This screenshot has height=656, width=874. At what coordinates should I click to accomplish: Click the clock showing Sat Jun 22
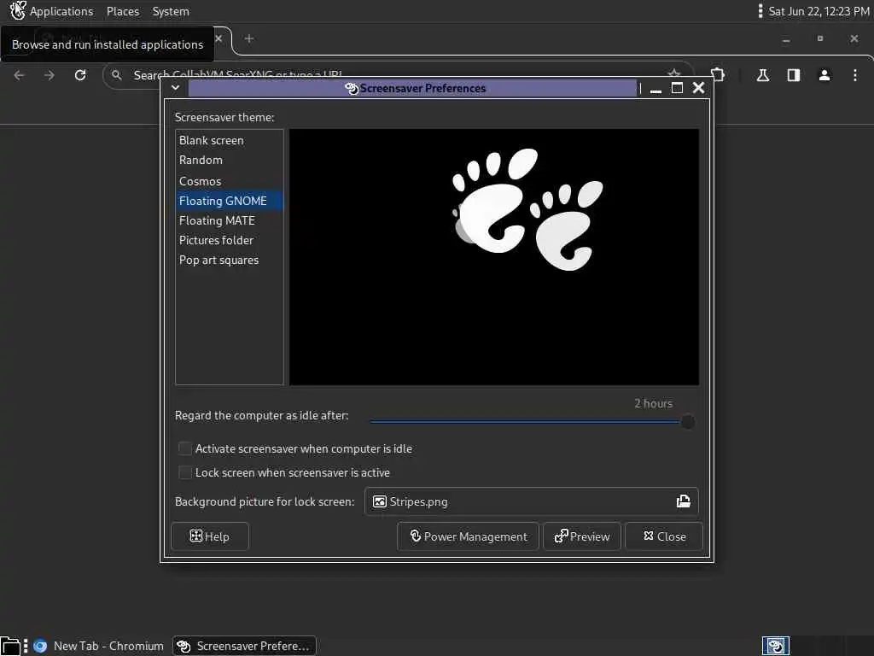819,11
